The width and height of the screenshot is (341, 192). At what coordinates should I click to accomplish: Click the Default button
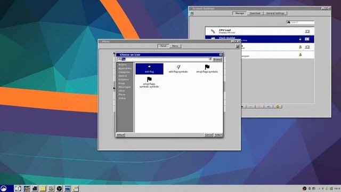[120, 135]
